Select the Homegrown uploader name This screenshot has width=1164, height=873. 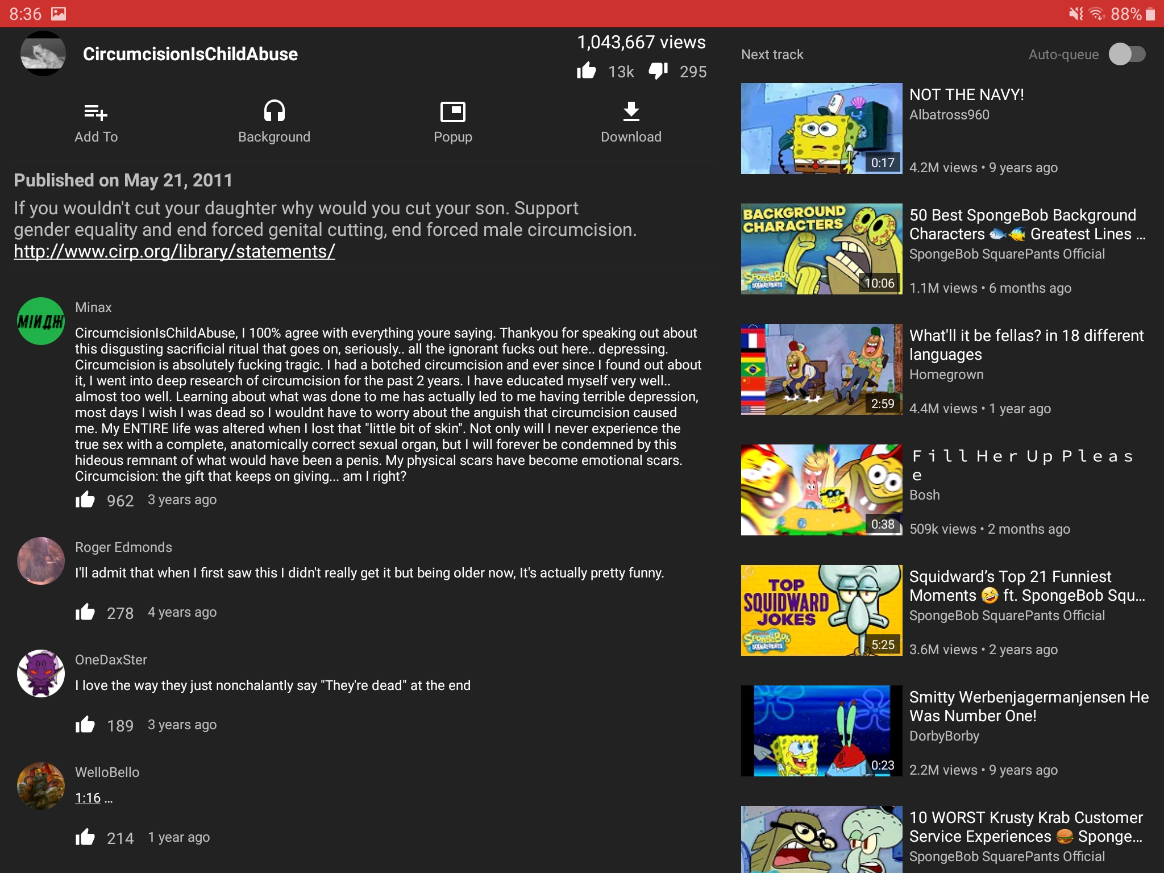click(x=946, y=375)
